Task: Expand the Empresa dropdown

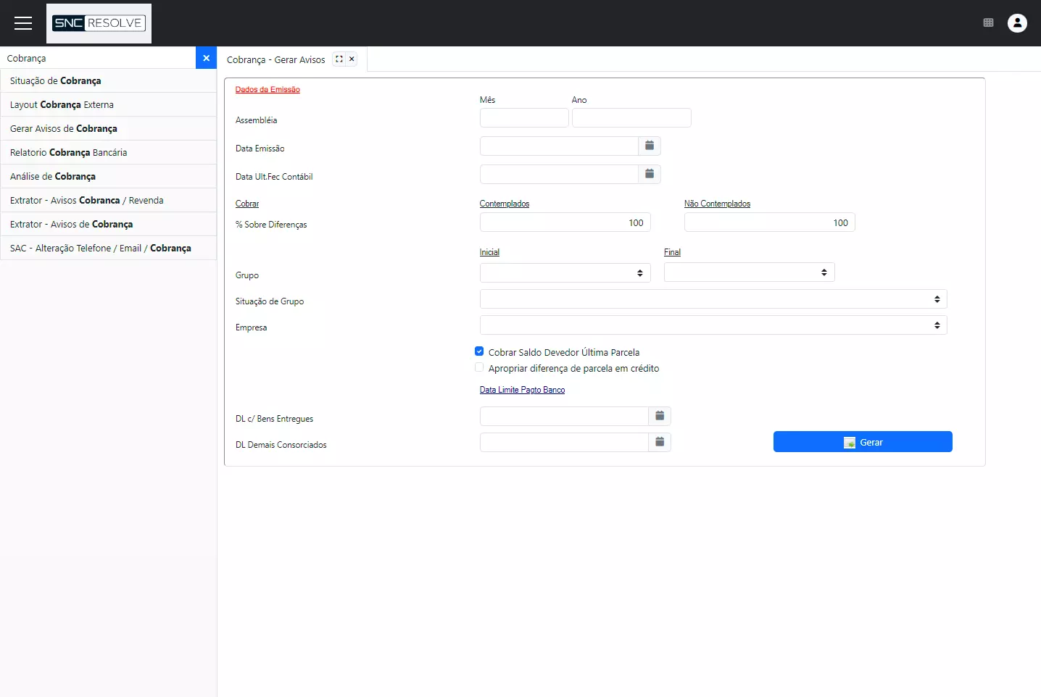Action: click(713, 325)
